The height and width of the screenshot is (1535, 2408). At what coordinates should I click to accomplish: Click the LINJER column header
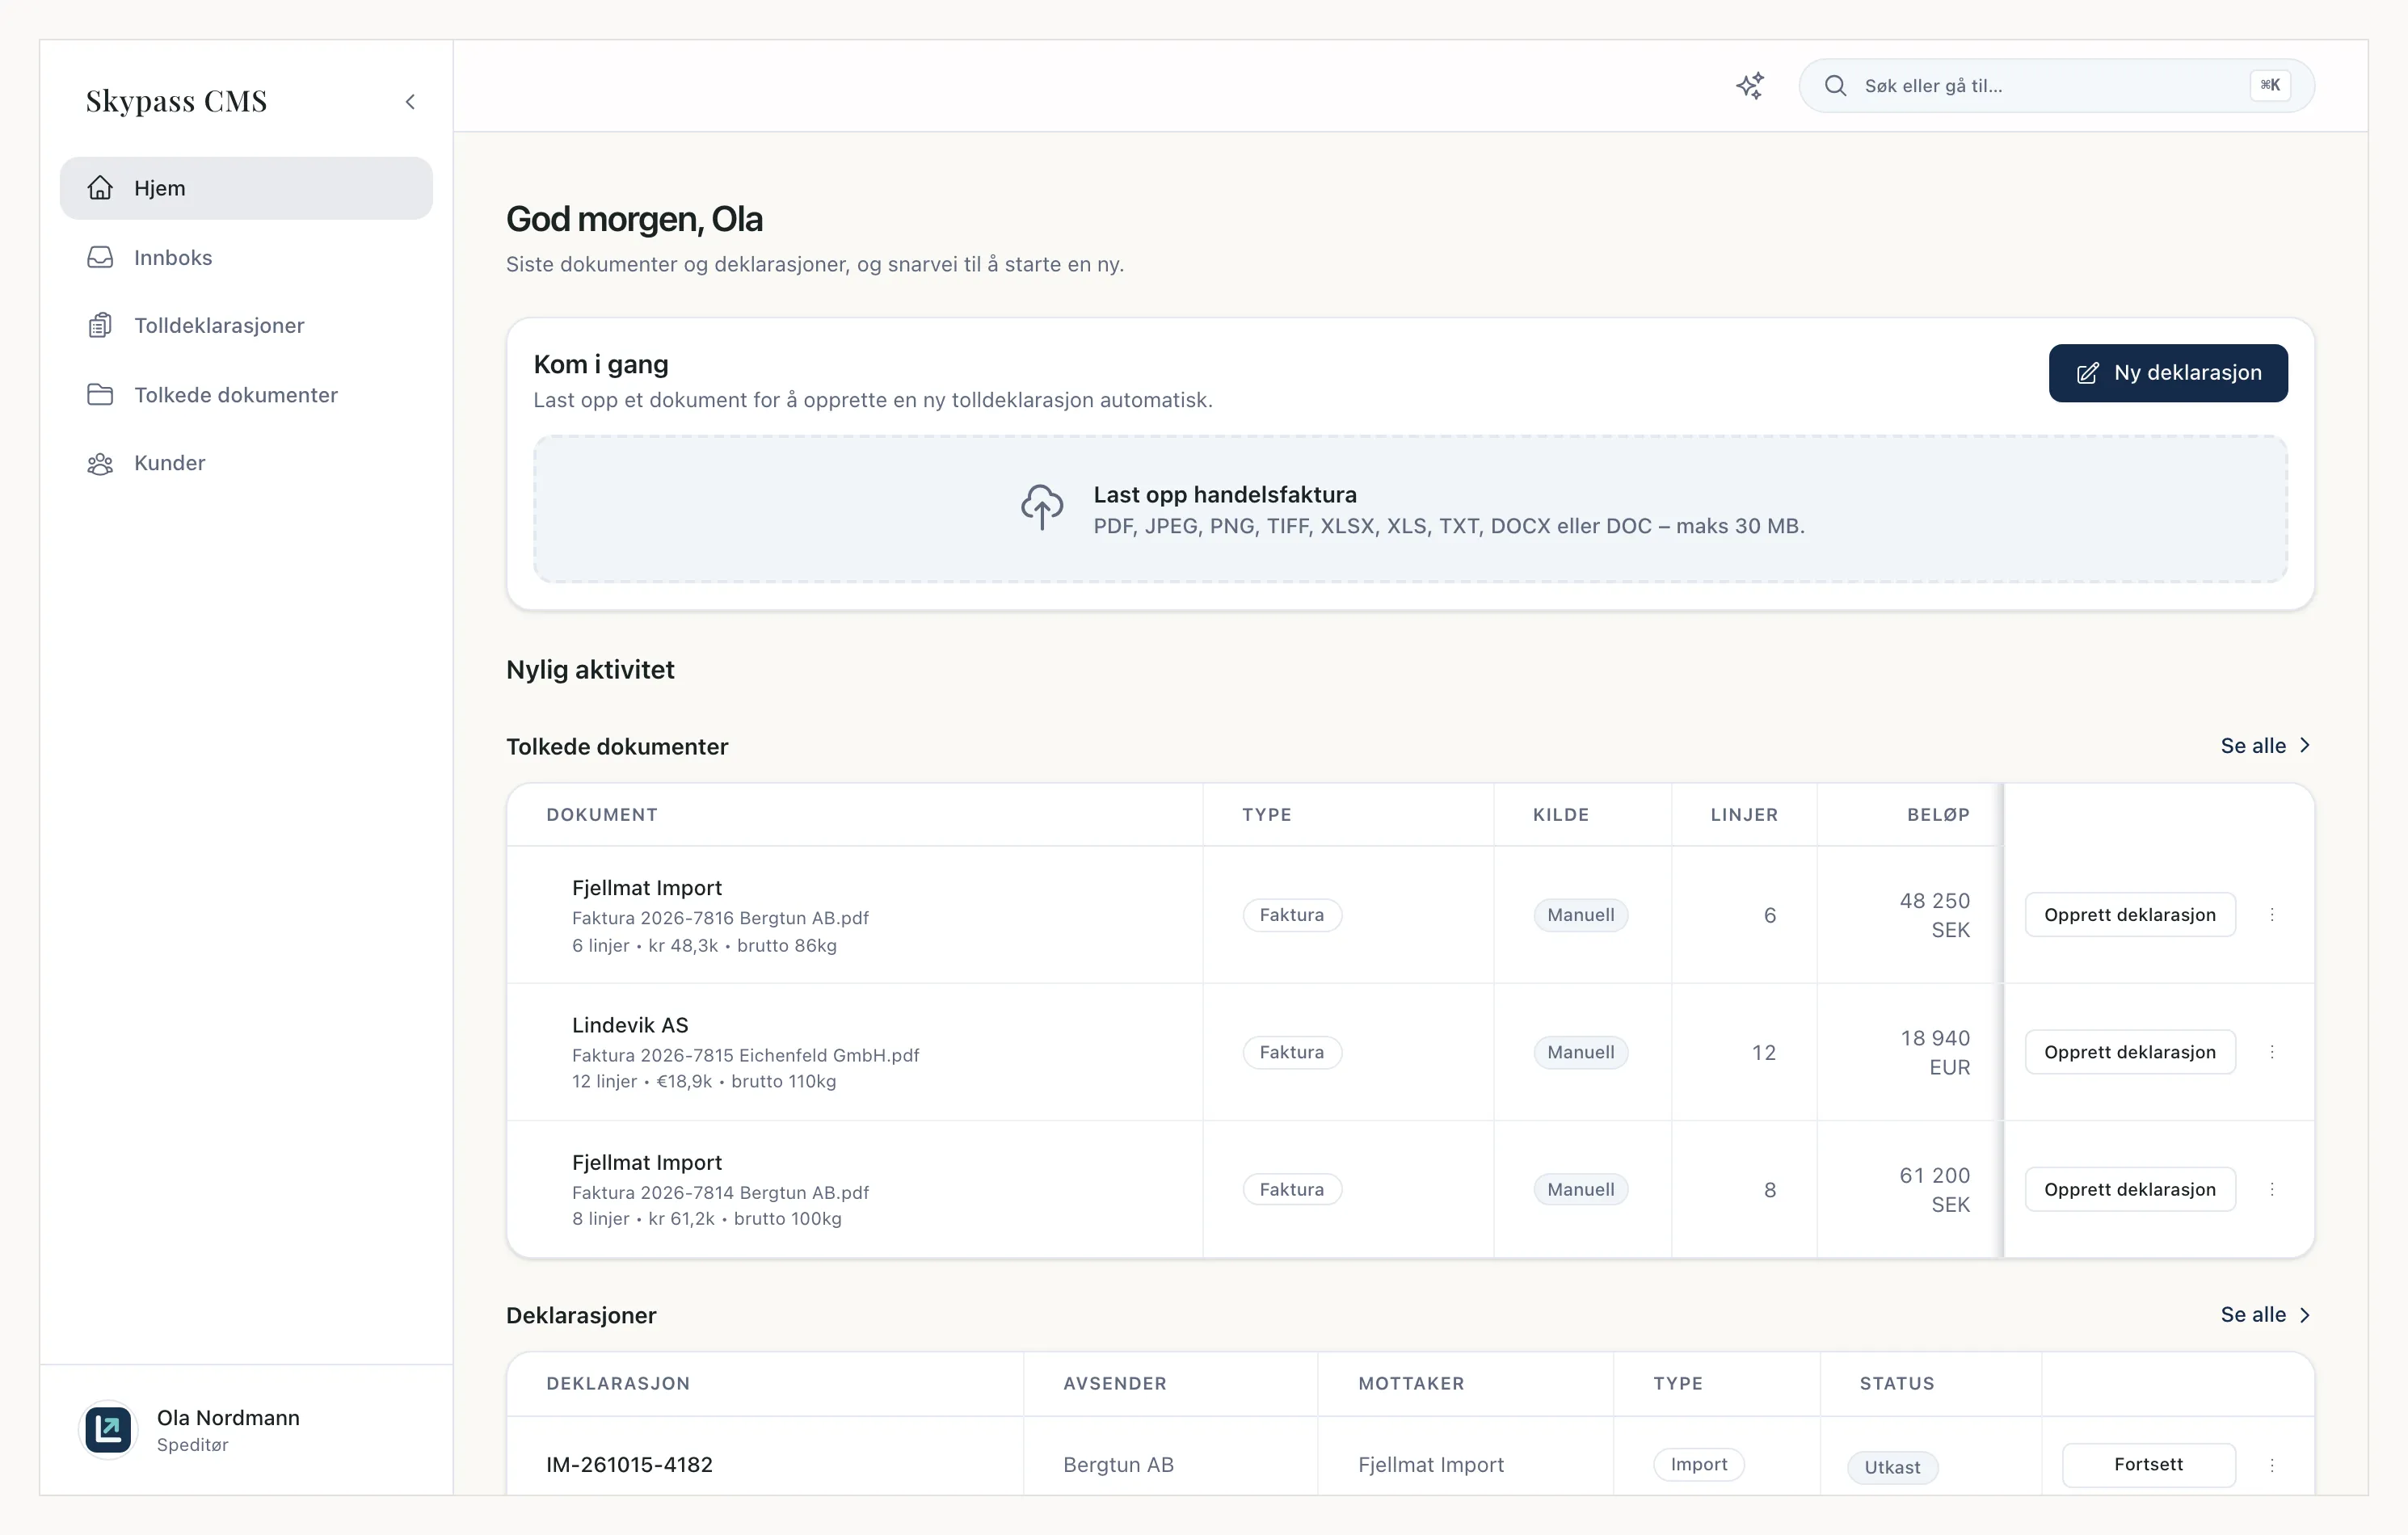1744,815
